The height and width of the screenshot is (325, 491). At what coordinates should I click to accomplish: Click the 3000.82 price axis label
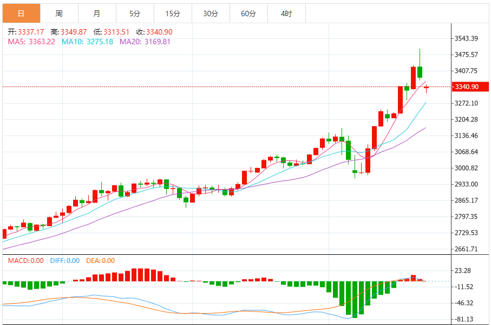(x=466, y=168)
